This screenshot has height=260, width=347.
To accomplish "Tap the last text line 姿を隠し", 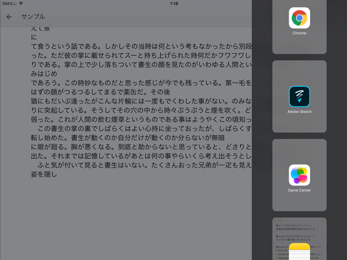I will click(x=43, y=174).
